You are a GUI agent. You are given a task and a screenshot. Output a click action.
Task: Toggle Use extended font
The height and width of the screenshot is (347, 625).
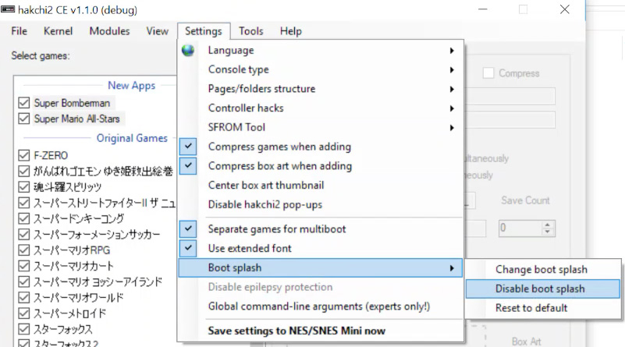[321, 248]
